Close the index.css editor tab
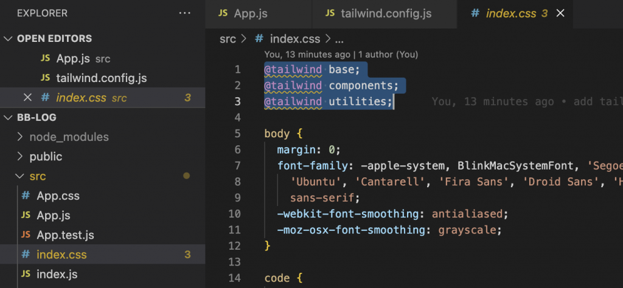This screenshot has width=623, height=288. click(561, 13)
